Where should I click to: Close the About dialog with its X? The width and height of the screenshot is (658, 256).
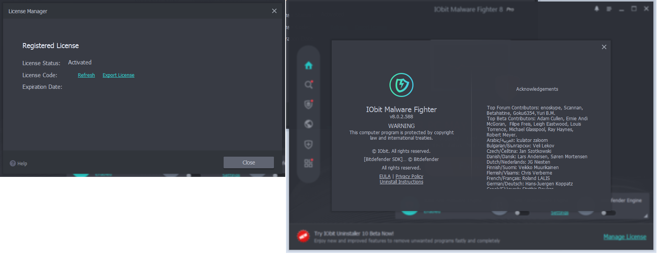coord(604,47)
